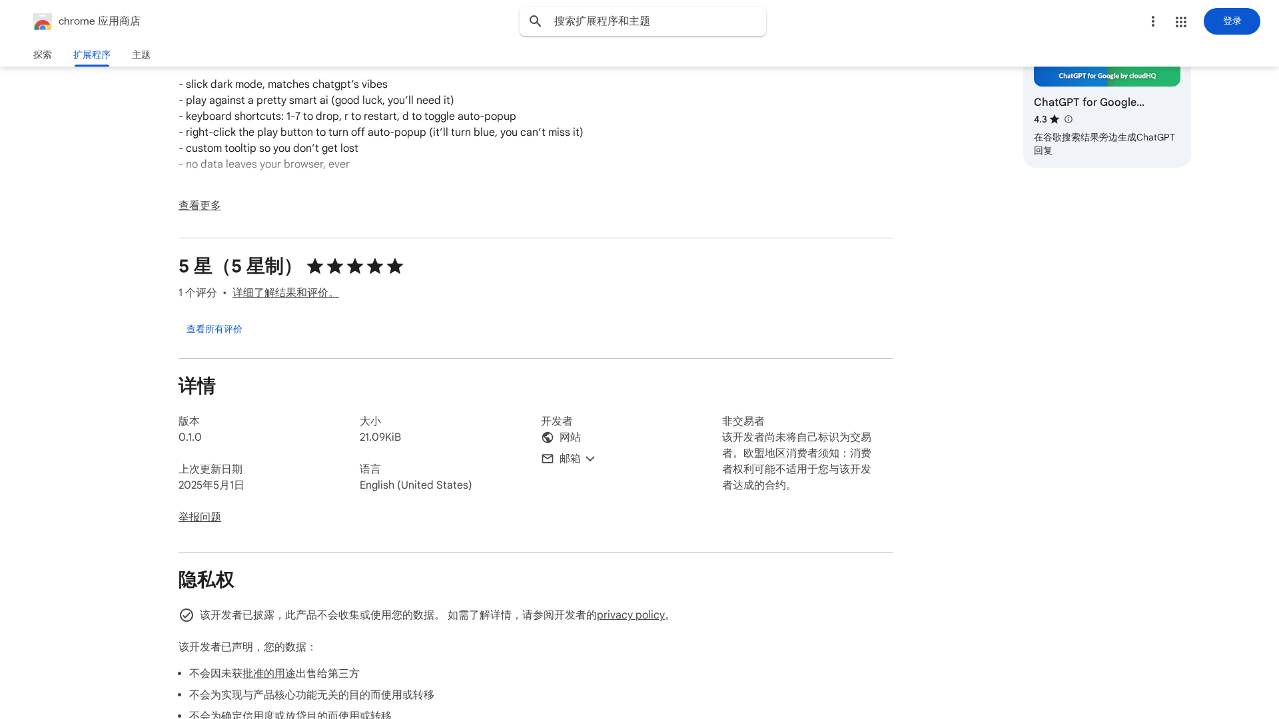Open the Google apps grid

pyautogui.click(x=1181, y=22)
